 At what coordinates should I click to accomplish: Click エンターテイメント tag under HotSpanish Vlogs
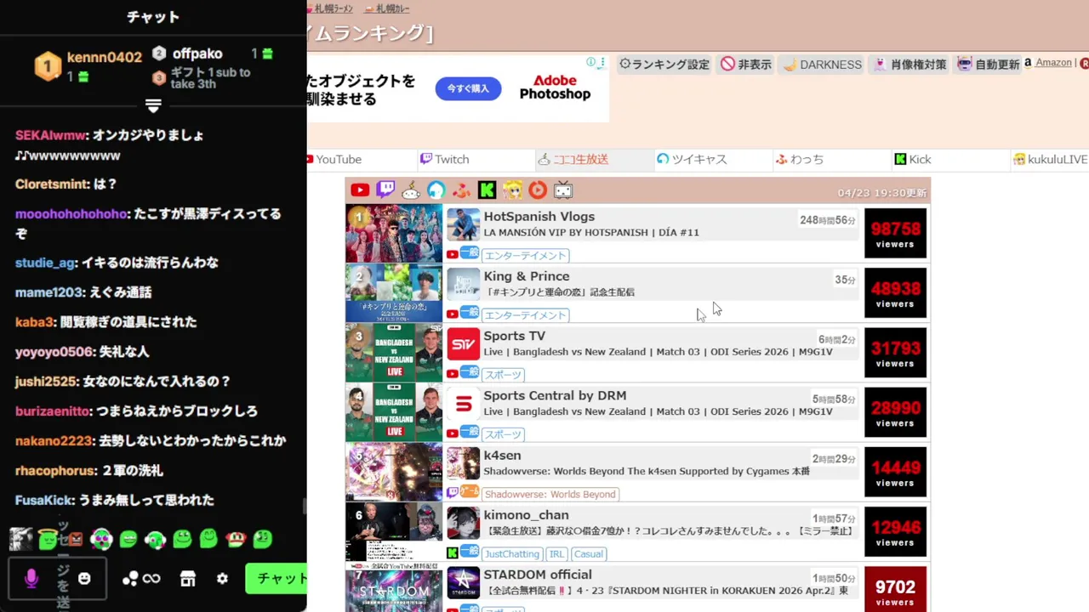(525, 255)
